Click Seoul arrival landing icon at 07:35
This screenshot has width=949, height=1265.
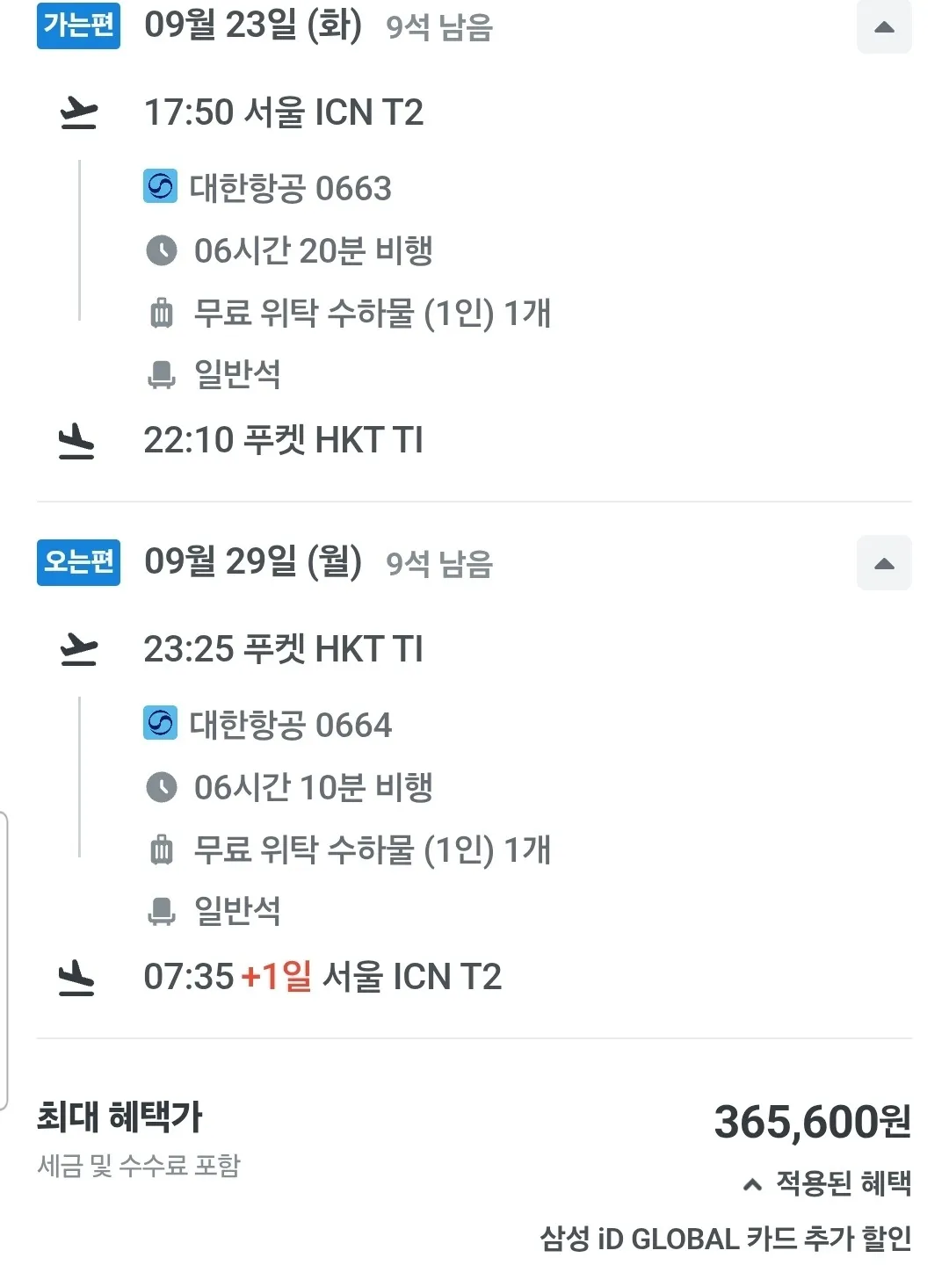76,978
